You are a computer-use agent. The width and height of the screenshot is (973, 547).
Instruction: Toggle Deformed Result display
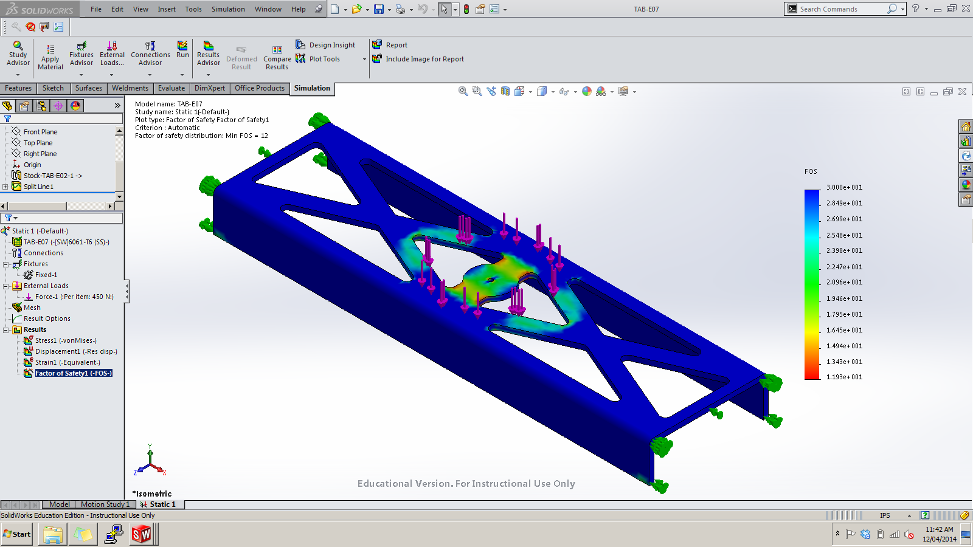pyautogui.click(x=241, y=55)
